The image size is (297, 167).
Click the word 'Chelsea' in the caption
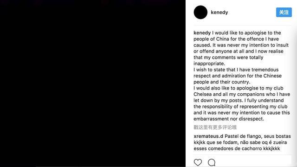[x=202, y=94]
